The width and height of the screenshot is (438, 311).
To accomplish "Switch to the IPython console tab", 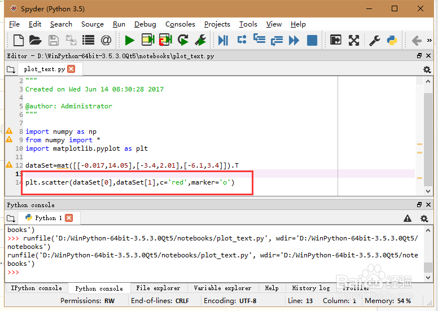I will point(36,288).
